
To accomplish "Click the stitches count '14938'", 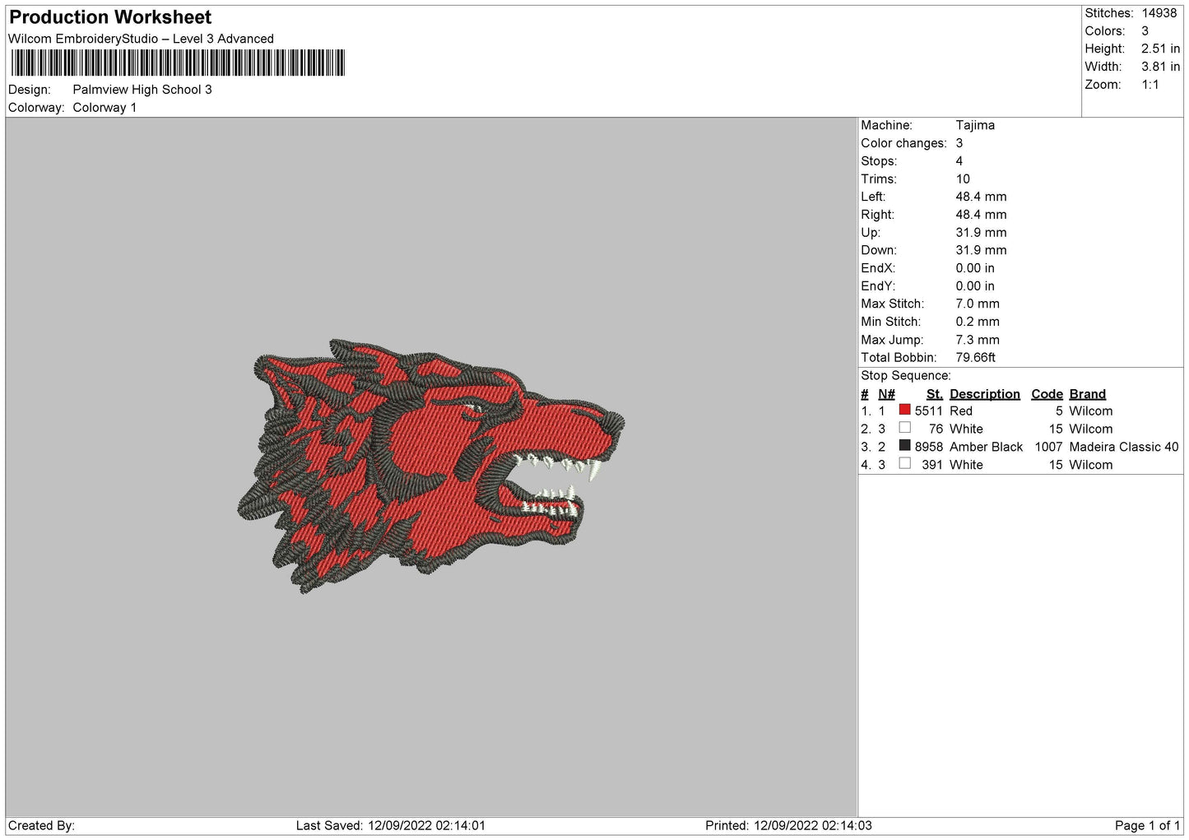I will (x=1159, y=13).
